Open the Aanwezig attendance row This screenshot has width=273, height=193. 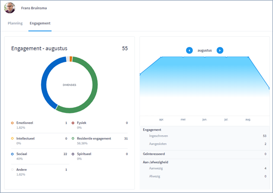click(205, 168)
